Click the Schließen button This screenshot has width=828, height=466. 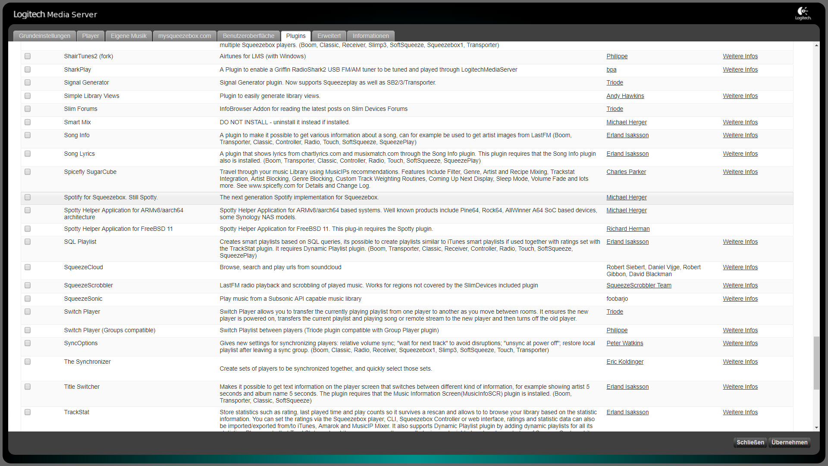click(750, 442)
